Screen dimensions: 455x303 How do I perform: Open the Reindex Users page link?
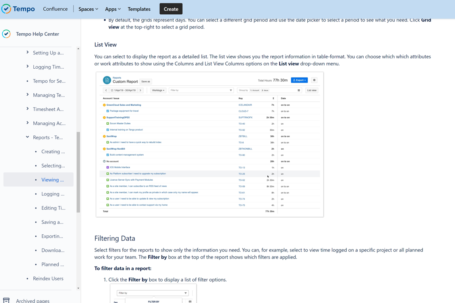pyautogui.click(x=48, y=278)
